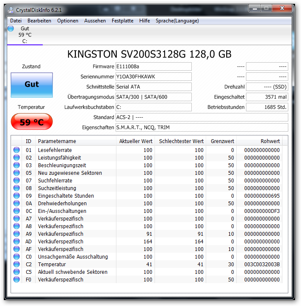This screenshot has height=306, width=301.
Task: Click status orb of ID A9 row
Action: click(x=17, y=234)
